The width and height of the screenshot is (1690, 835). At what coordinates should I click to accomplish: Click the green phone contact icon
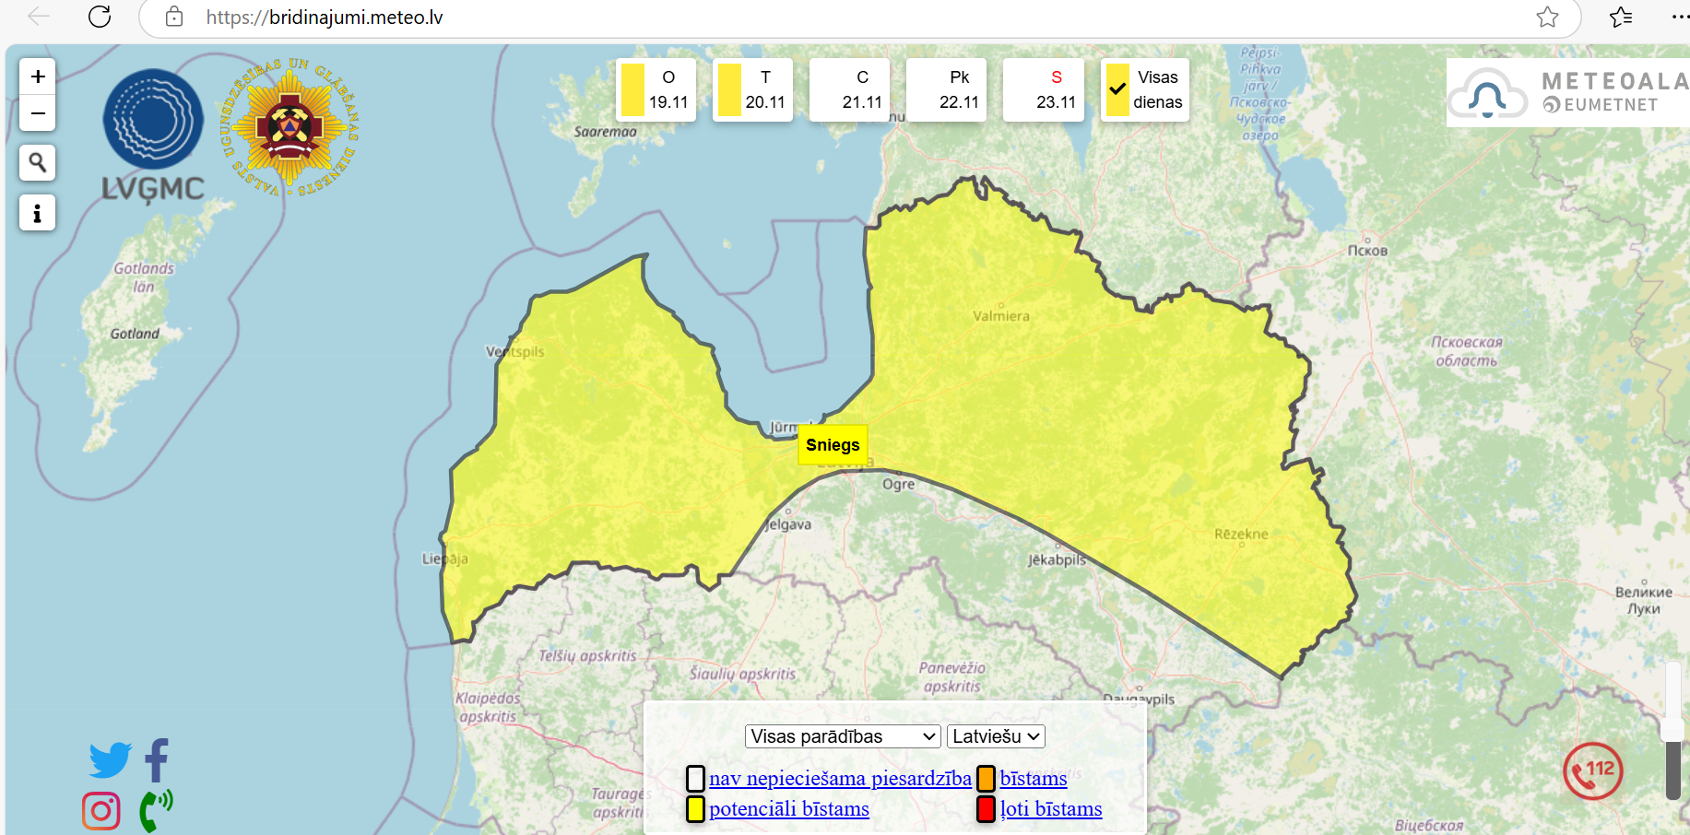tap(155, 810)
